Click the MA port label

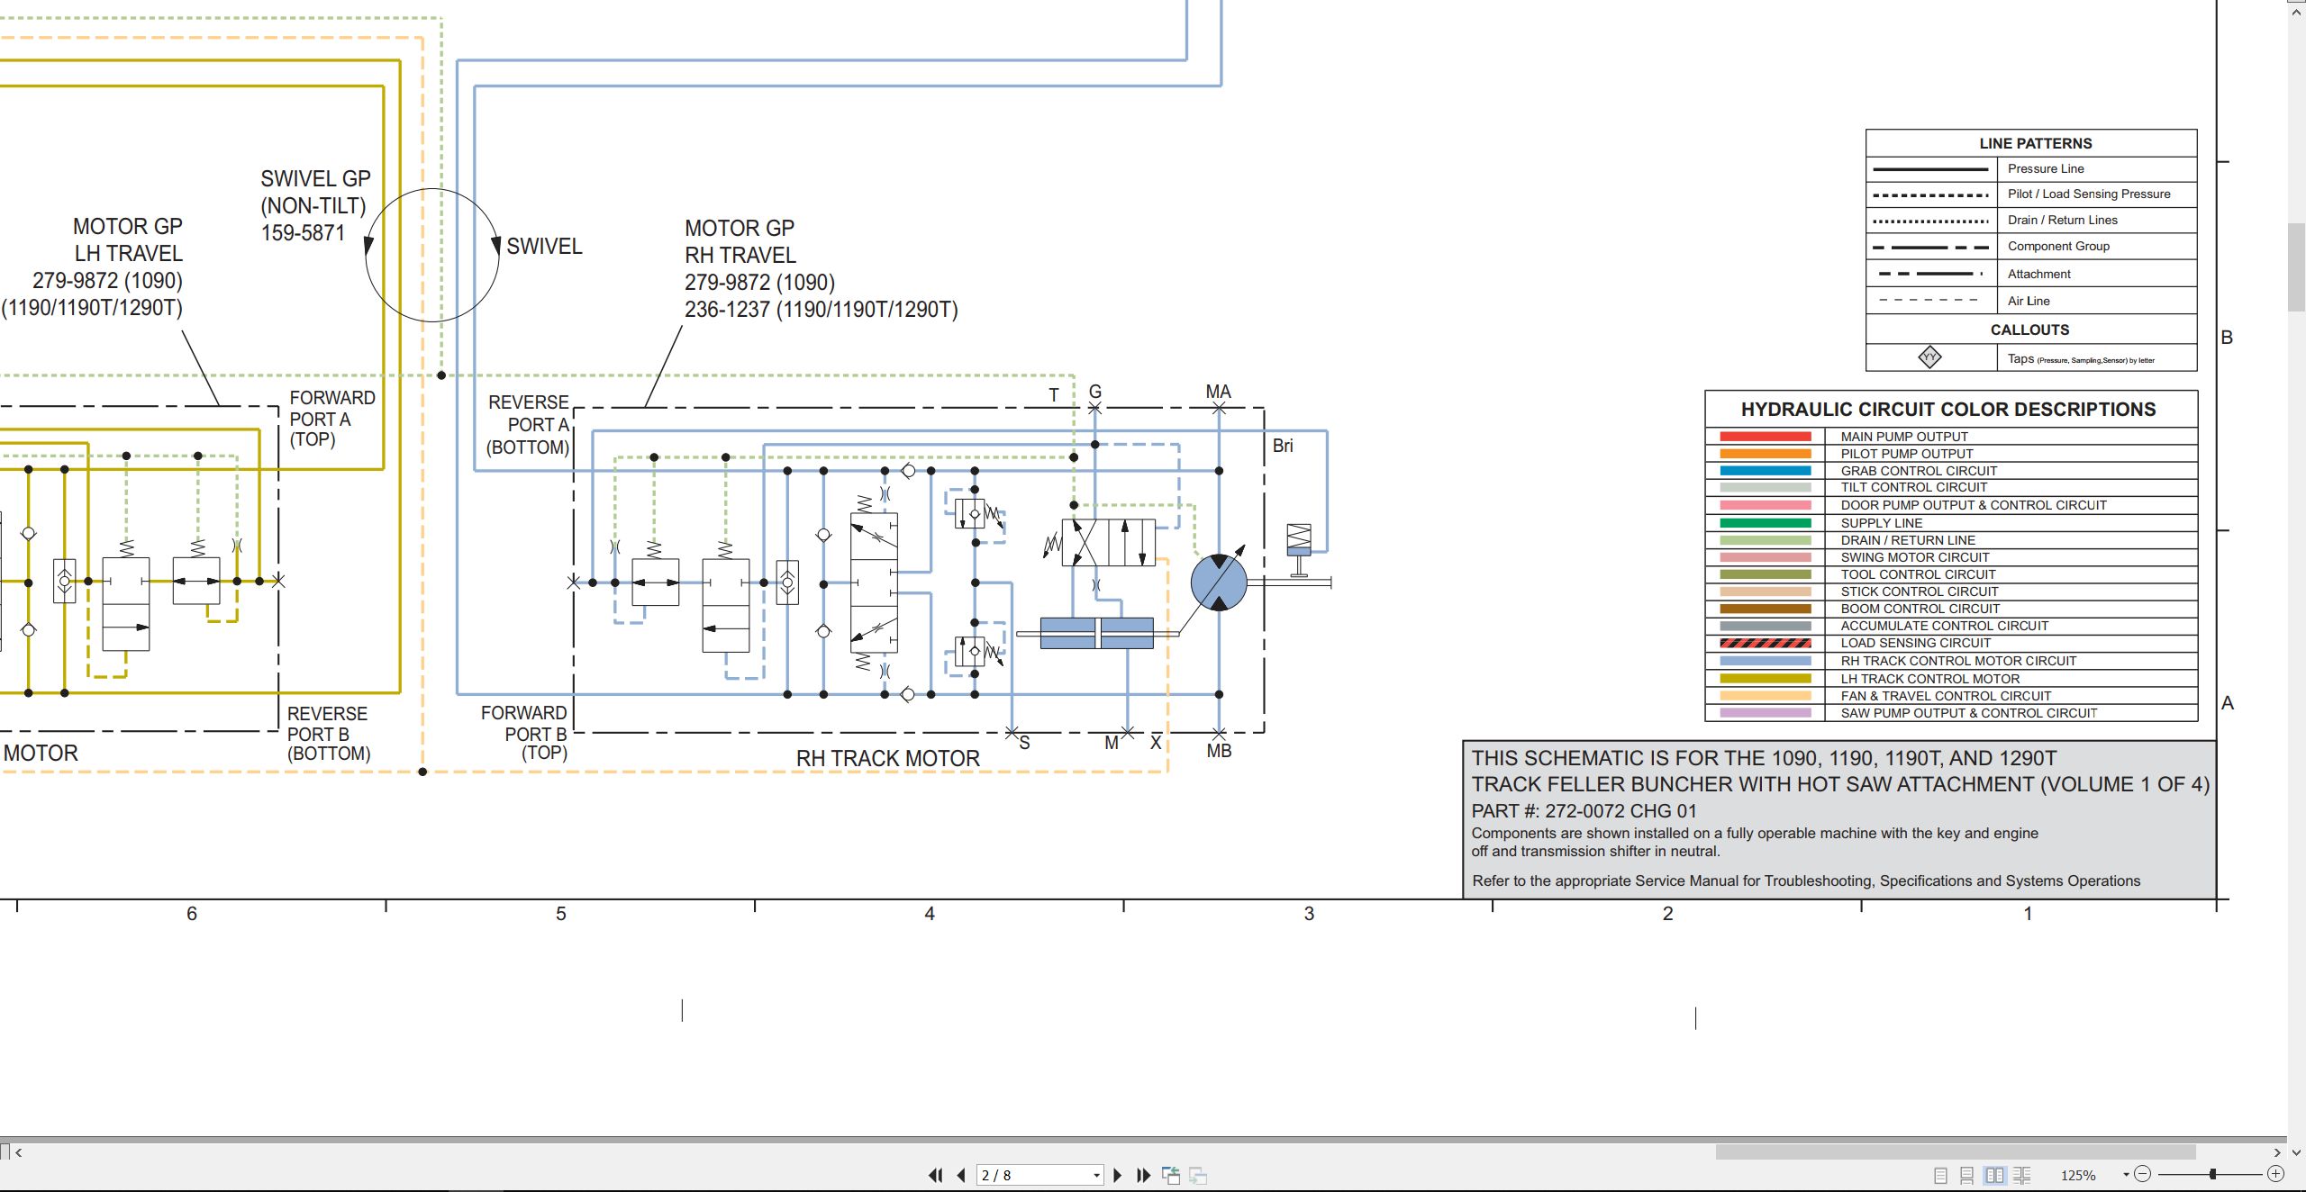[1218, 392]
